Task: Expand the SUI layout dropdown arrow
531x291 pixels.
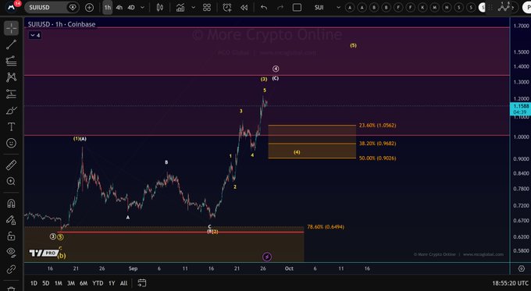Action: 338,7
